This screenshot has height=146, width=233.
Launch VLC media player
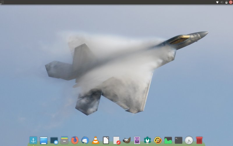click(x=95, y=140)
